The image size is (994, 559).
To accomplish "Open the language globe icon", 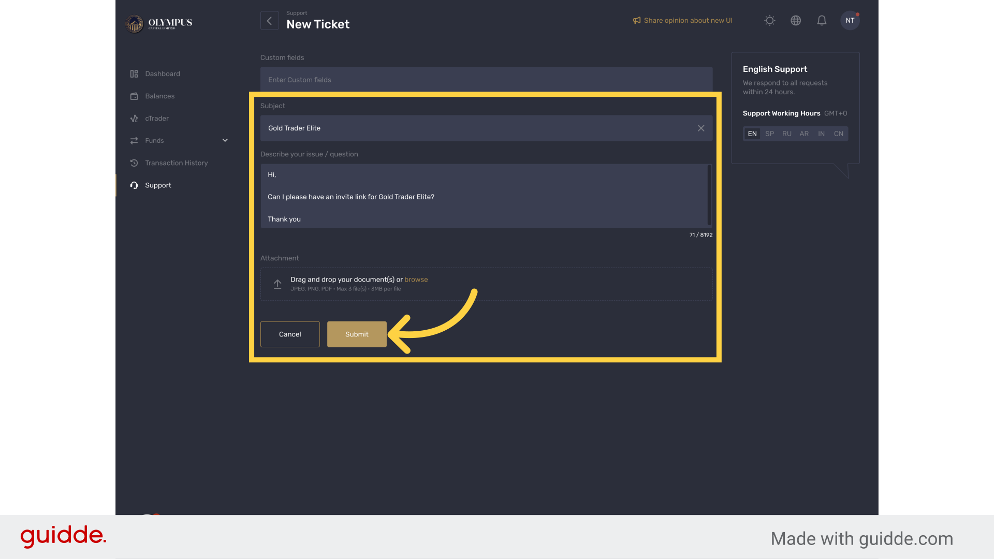I will (x=796, y=21).
